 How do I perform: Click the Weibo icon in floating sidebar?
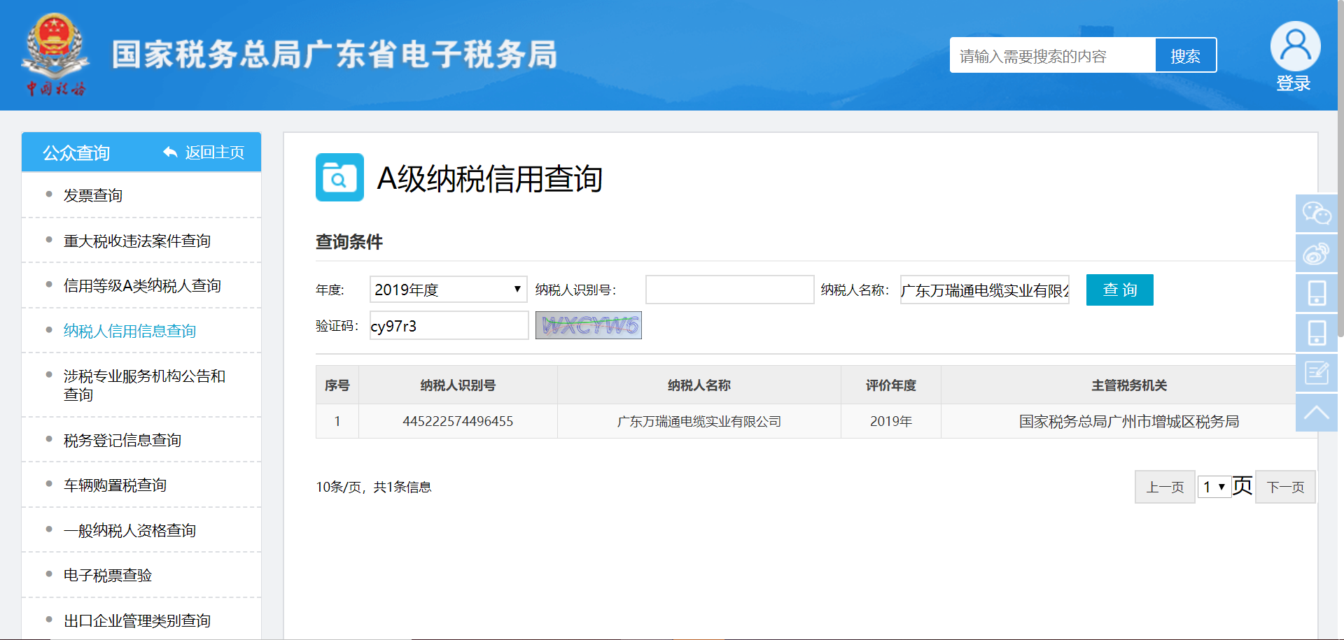click(1316, 253)
